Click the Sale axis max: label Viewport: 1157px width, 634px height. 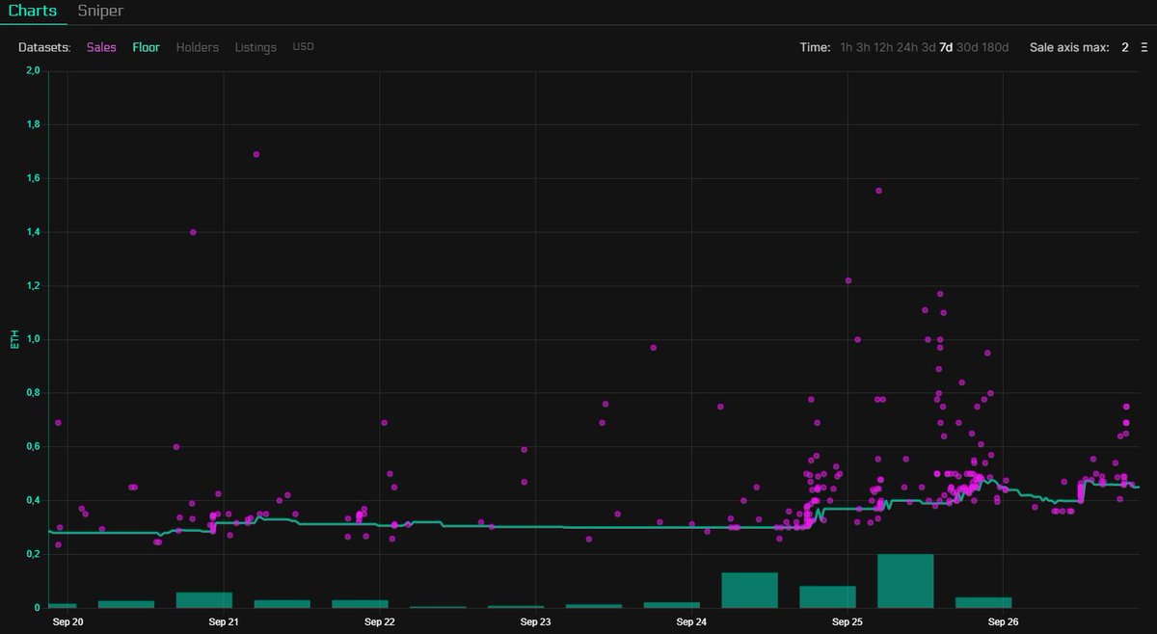coord(1069,47)
